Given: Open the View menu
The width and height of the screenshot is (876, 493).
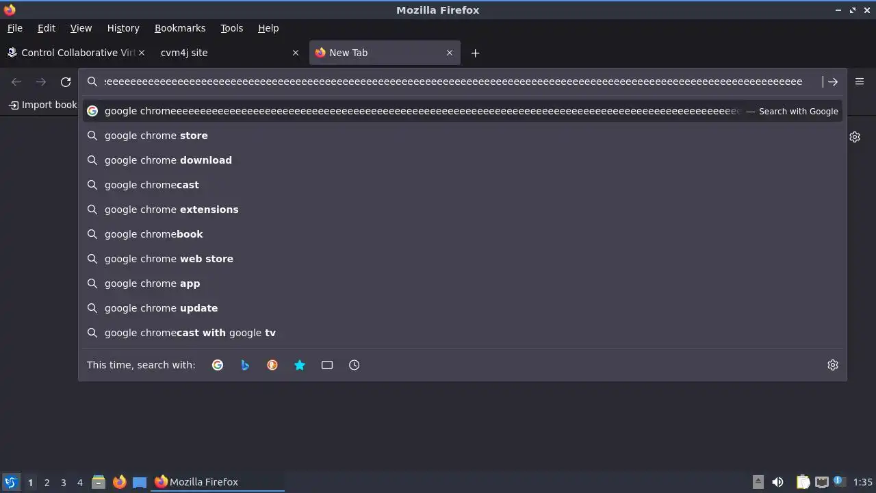Looking at the screenshot, I should [81, 28].
